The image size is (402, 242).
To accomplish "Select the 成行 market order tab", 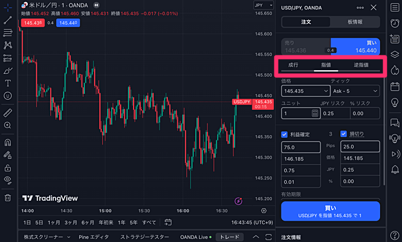I will (x=293, y=65).
